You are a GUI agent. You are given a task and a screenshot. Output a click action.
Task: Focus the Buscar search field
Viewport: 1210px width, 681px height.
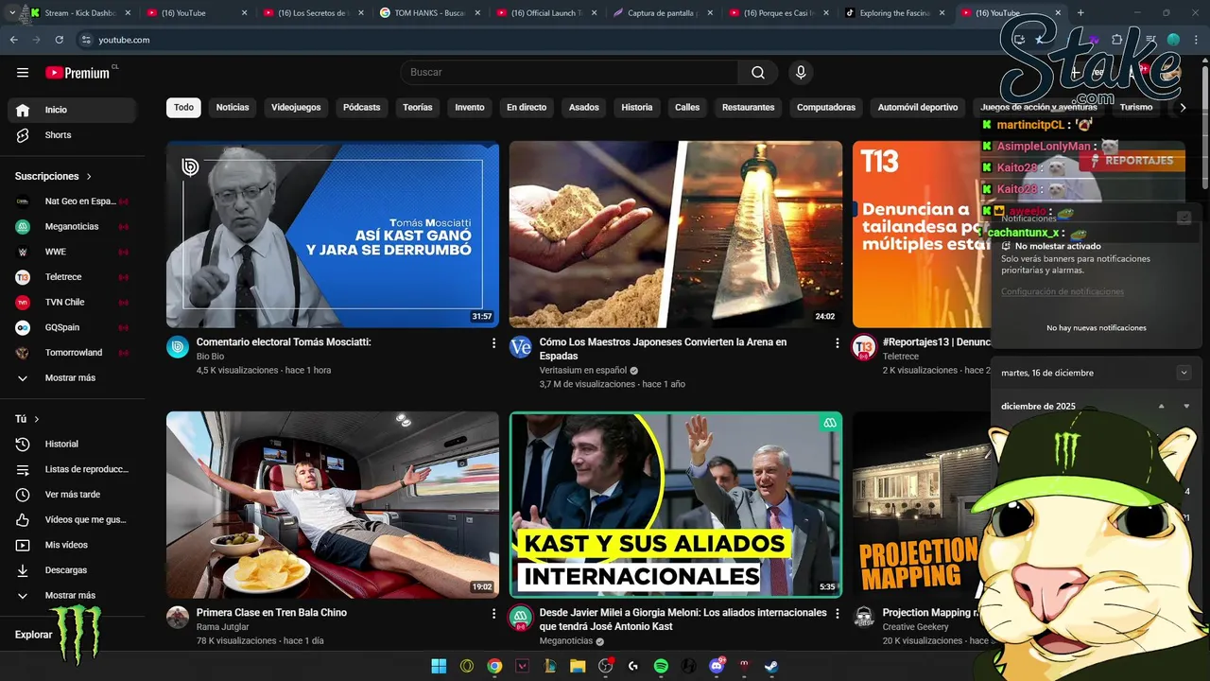[569, 73]
